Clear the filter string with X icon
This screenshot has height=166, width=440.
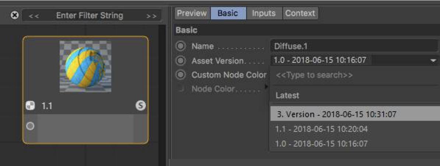click(x=15, y=15)
